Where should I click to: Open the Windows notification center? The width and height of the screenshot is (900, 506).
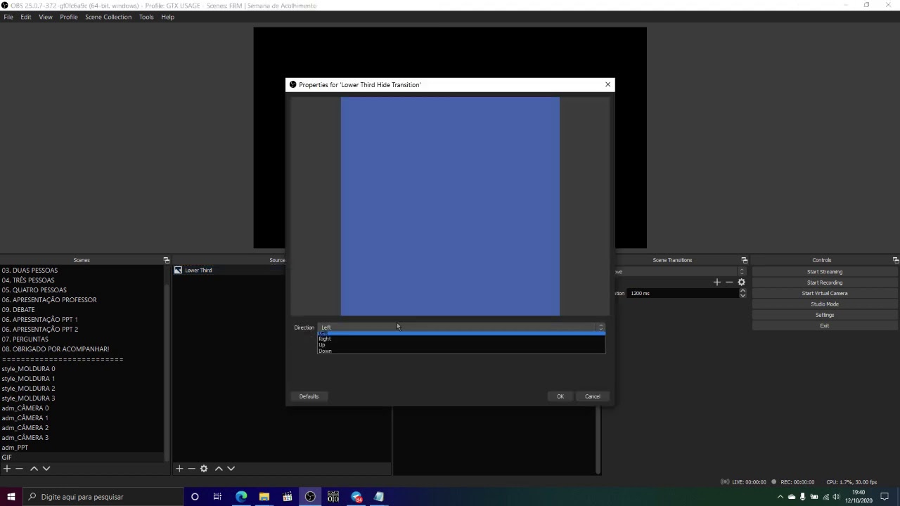(x=885, y=497)
